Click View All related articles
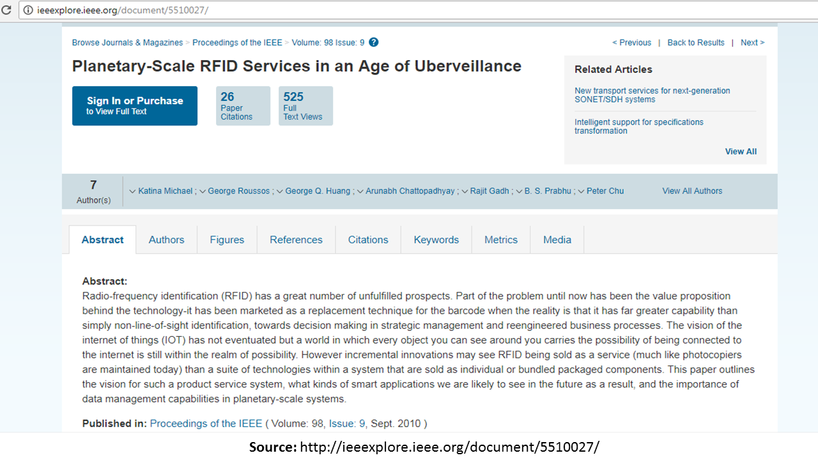This screenshot has width=818, height=460. (741, 151)
